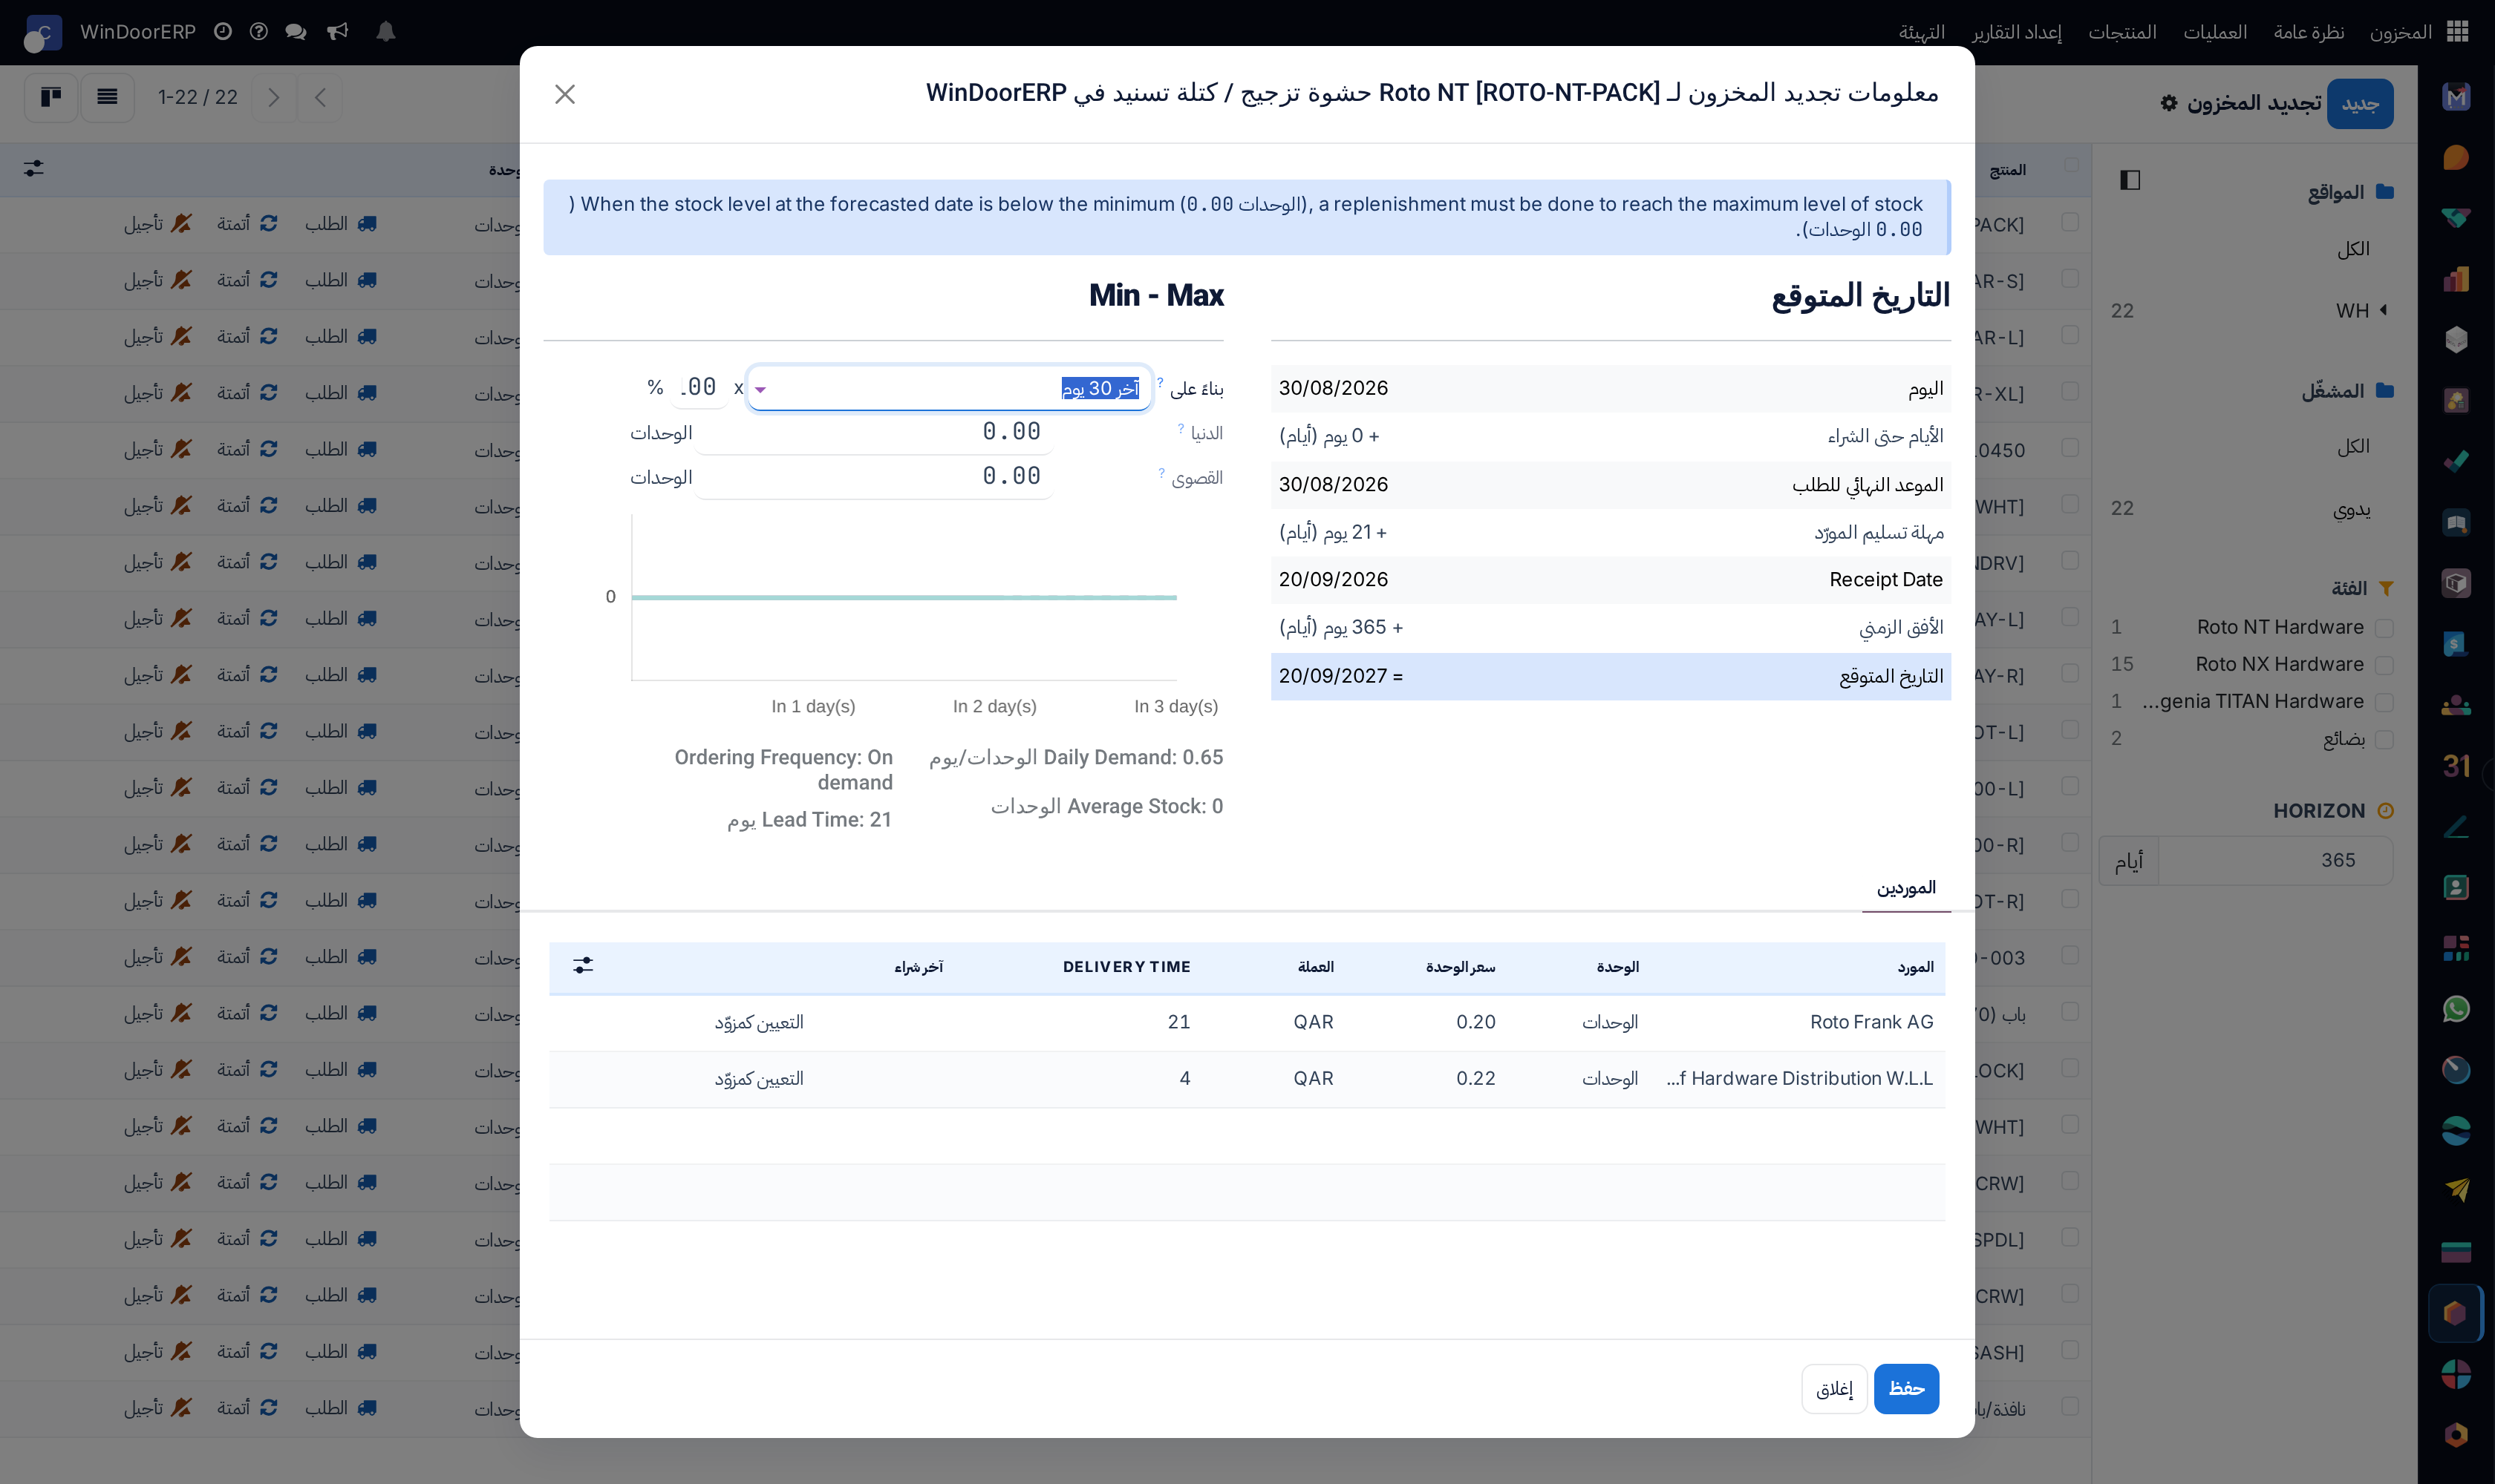Click the الدنيا help question mark
Screen dimensions: 2495x1484
coord(1181,428)
